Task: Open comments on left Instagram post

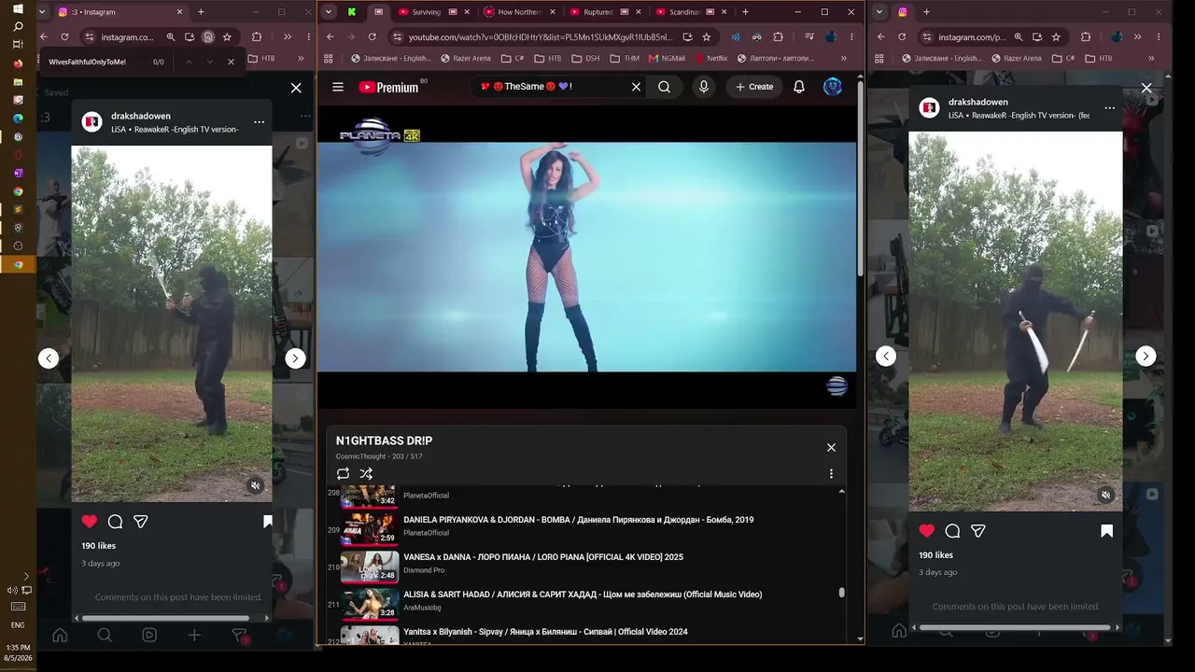Action: [x=115, y=522]
